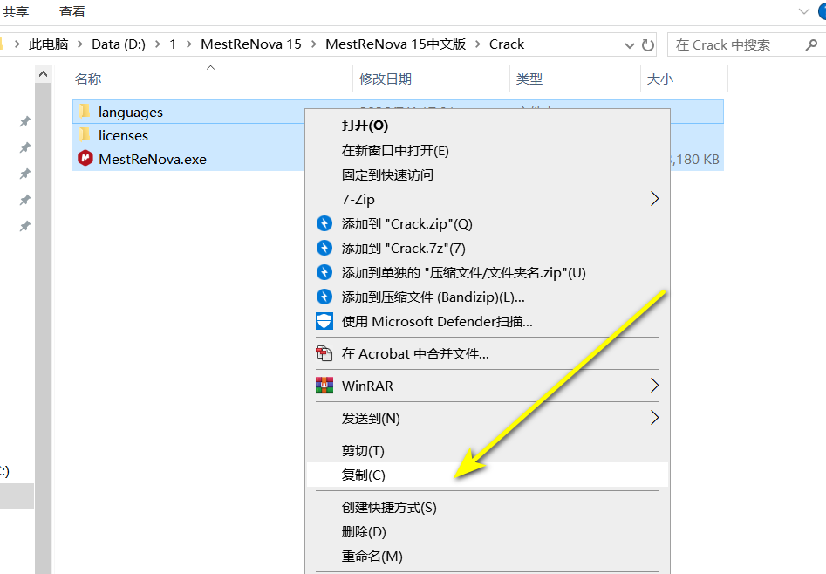Open the 查看 ribbon tab
The height and width of the screenshot is (574, 826).
[x=72, y=11]
